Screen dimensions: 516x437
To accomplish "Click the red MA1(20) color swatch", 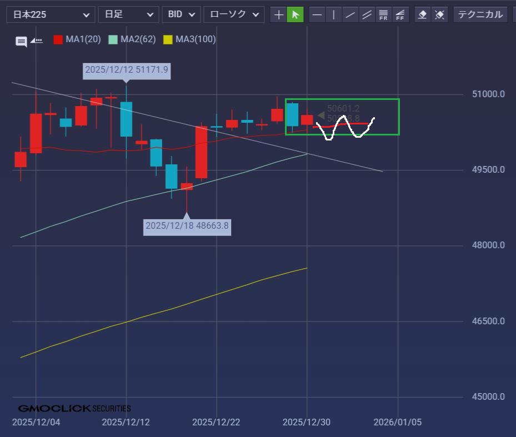I will (x=58, y=39).
